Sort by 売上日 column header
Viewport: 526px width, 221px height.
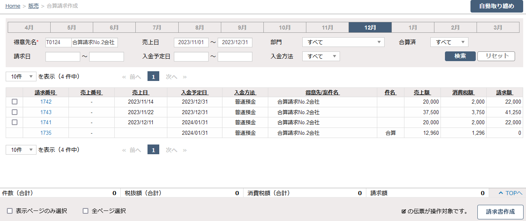[141, 93]
